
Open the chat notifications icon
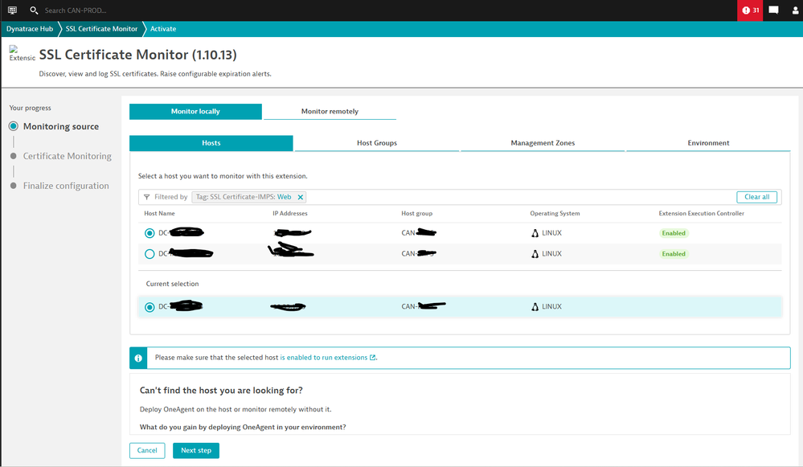pos(773,10)
